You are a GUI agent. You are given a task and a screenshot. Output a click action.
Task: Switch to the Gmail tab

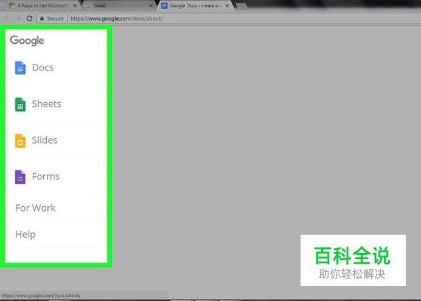pos(118,5)
